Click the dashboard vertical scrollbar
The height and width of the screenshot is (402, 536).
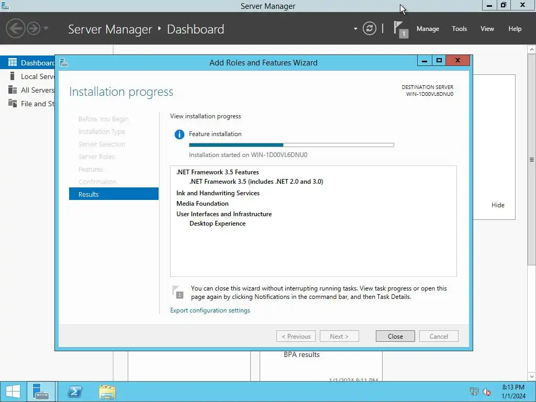(x=532, y=159)
